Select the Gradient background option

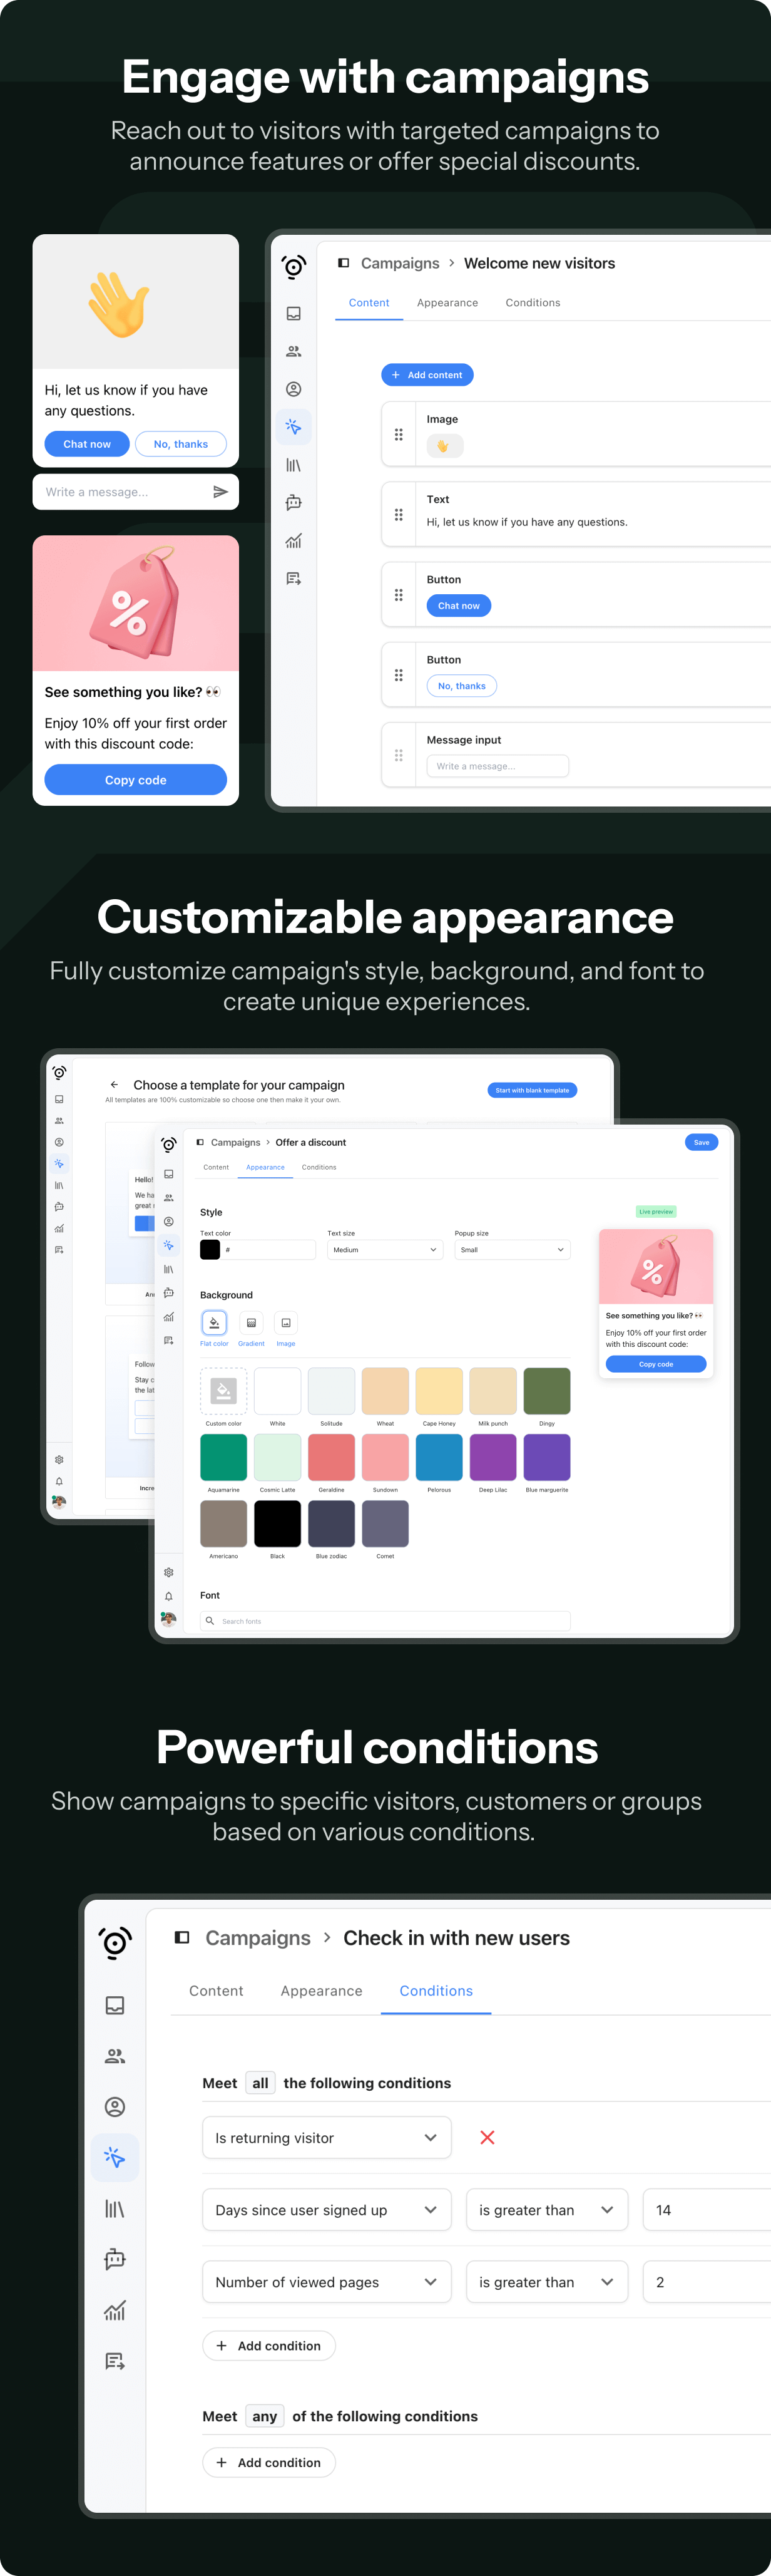pos(251,1323)
